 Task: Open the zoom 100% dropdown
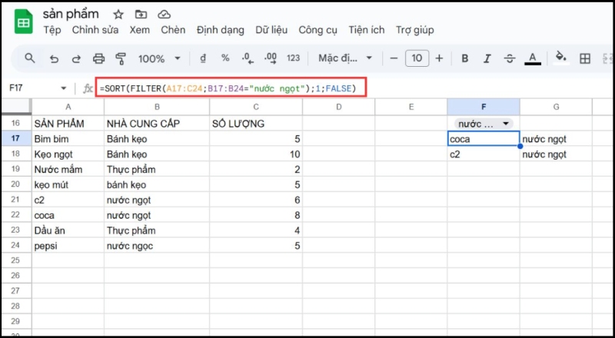(x=159, y=59)
